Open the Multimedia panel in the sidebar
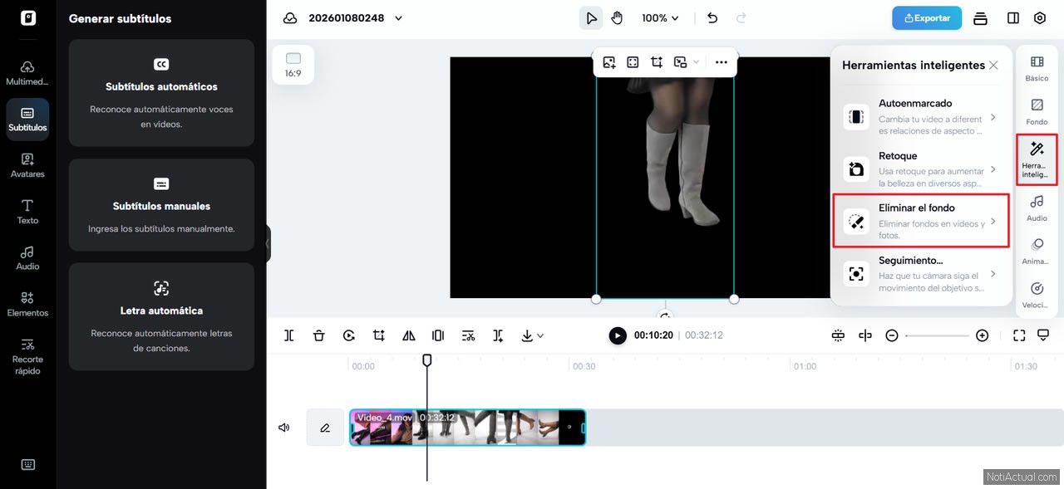The image size is (1064, 489). [27, 73]
